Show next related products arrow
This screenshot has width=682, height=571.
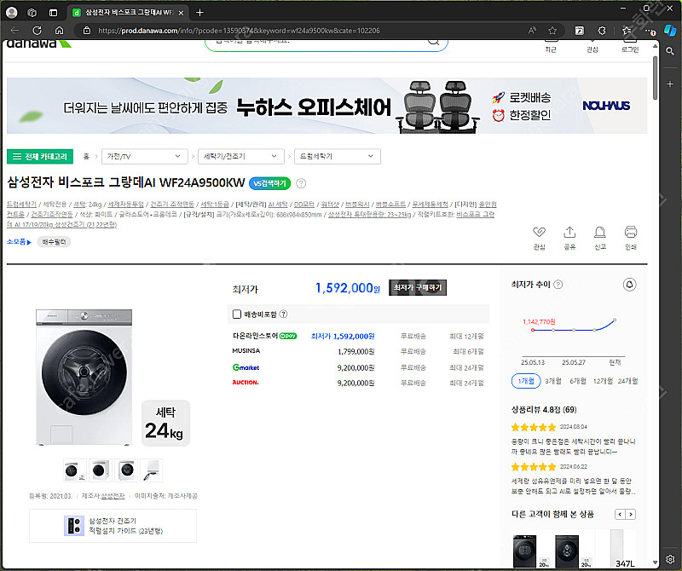(631, 515)
